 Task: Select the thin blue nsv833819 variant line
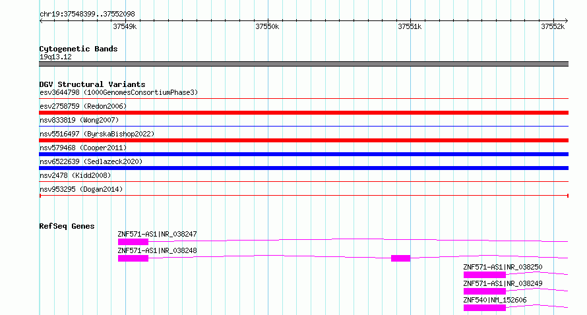[x=303, y=126]
